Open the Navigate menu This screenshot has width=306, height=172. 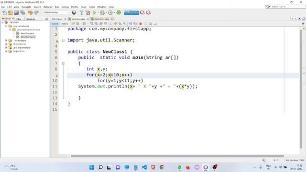point(26,7)
